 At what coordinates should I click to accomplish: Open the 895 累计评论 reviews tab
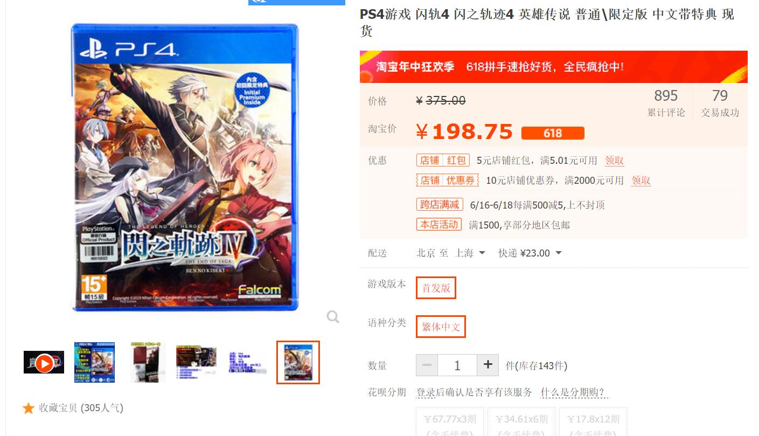click(666, 103)
